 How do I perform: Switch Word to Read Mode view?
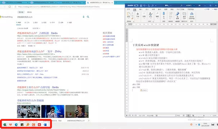coord(184,115)
